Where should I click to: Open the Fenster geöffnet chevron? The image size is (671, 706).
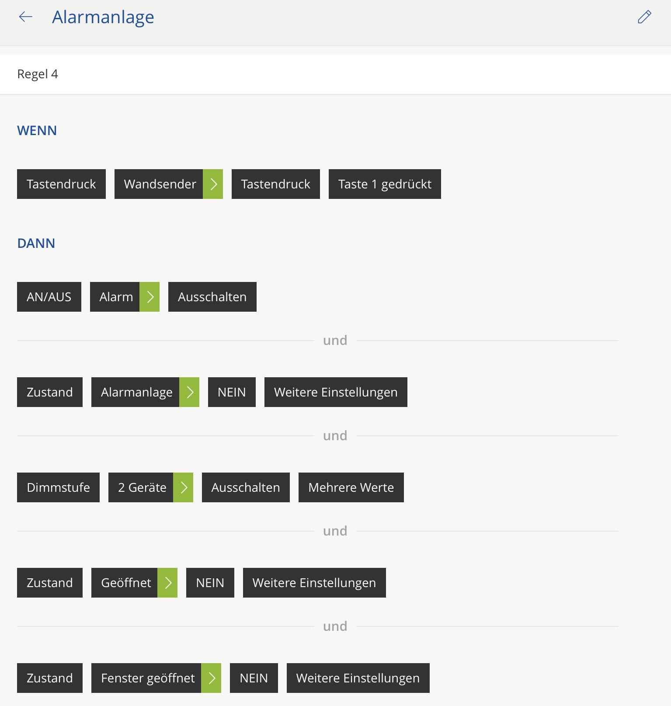211,678
